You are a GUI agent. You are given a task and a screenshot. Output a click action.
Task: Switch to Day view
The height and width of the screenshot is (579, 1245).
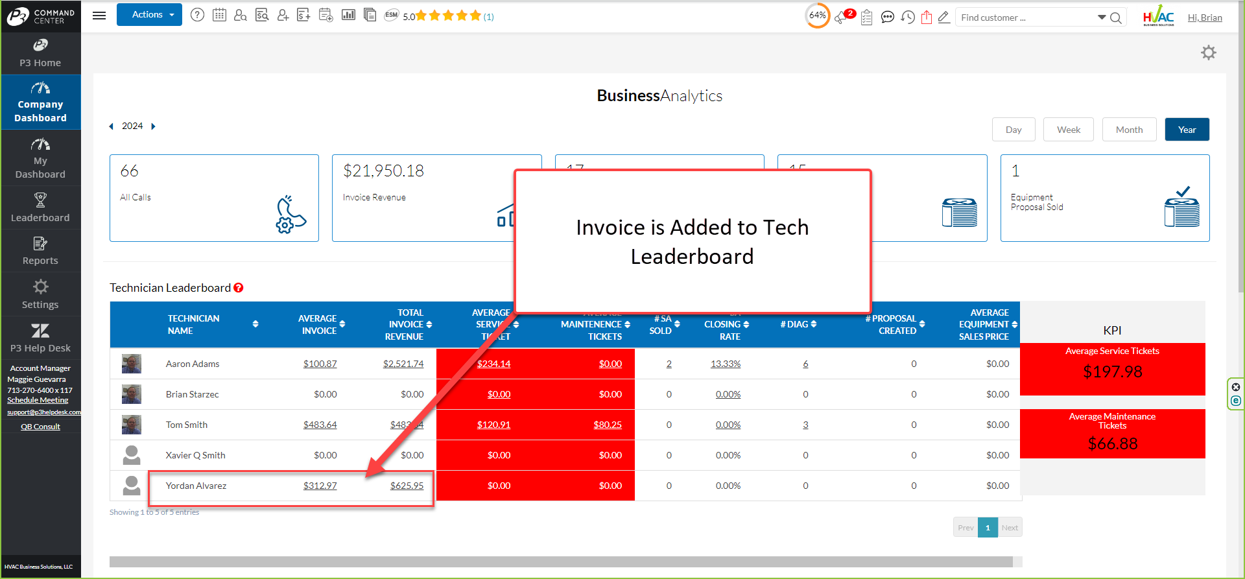pos(1014,130)
